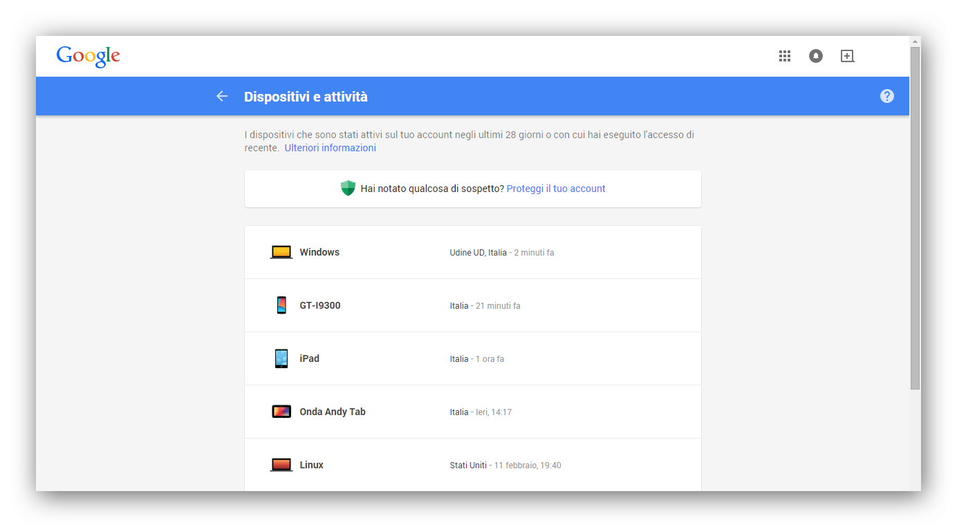Viewport: 957px width, 527px height.
Task: Select the iPad device name
Action: [310, 358]
